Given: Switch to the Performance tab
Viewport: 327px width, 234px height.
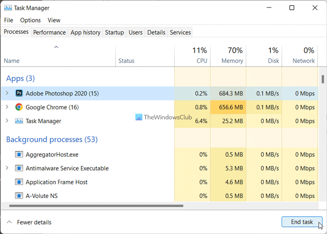Looking at the screenshot, I should click(x=50, y=32).
